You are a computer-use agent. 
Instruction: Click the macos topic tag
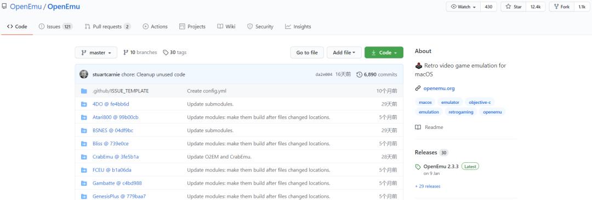(425, 102)
